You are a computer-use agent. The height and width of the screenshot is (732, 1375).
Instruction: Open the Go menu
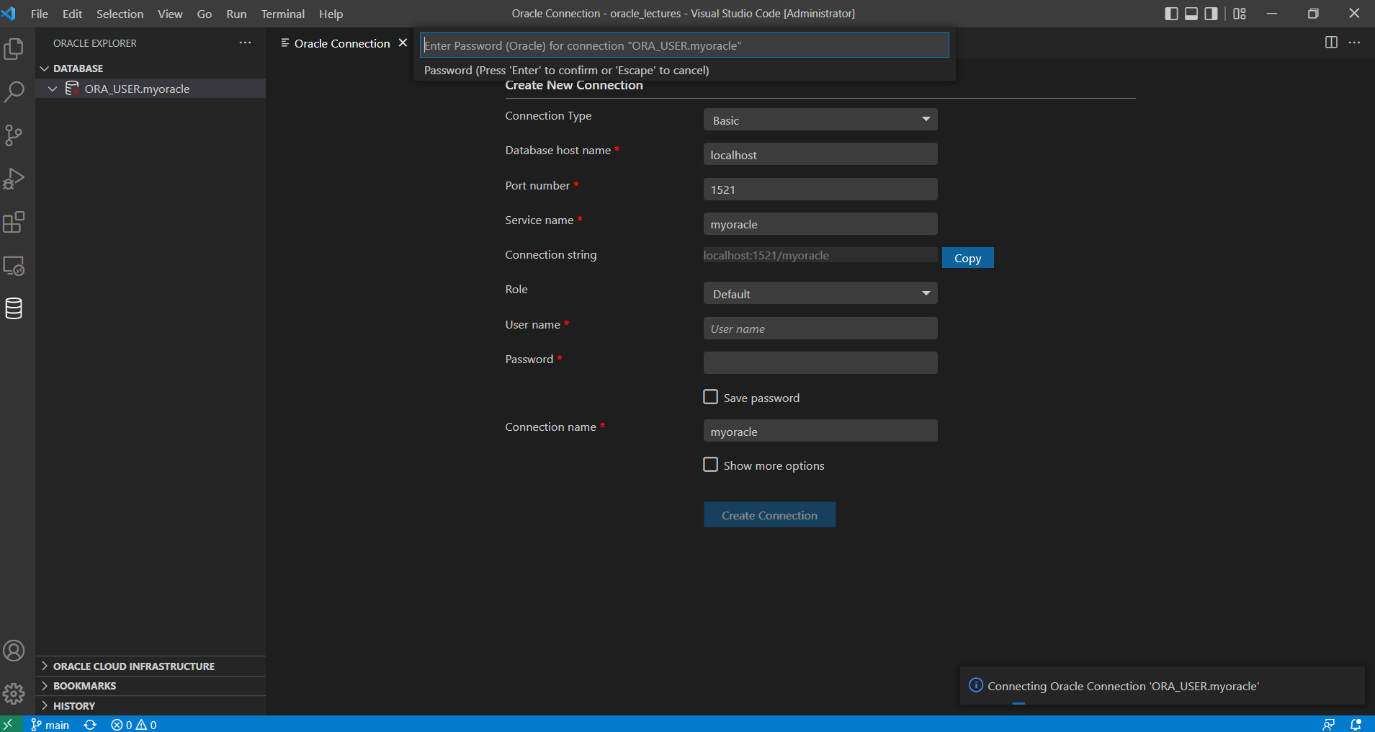(x=205, y=14)
